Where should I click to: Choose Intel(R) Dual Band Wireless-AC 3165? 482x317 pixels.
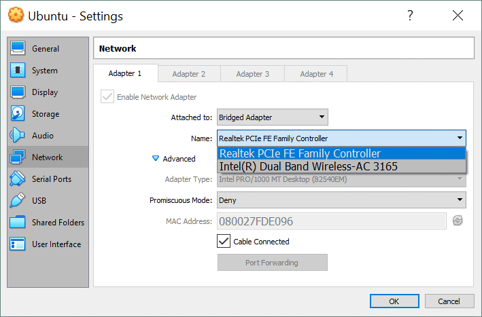[x=308, y=166]
